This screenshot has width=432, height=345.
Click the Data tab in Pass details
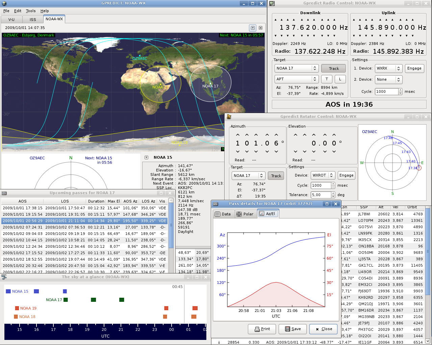(223, 214)
